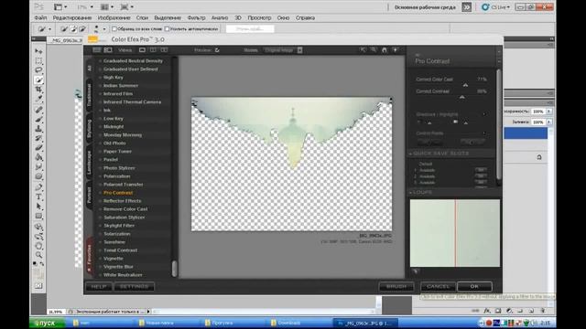This screenshot has height=329, width=586.
Task: Click the HELP button
Action: point(99,286)
